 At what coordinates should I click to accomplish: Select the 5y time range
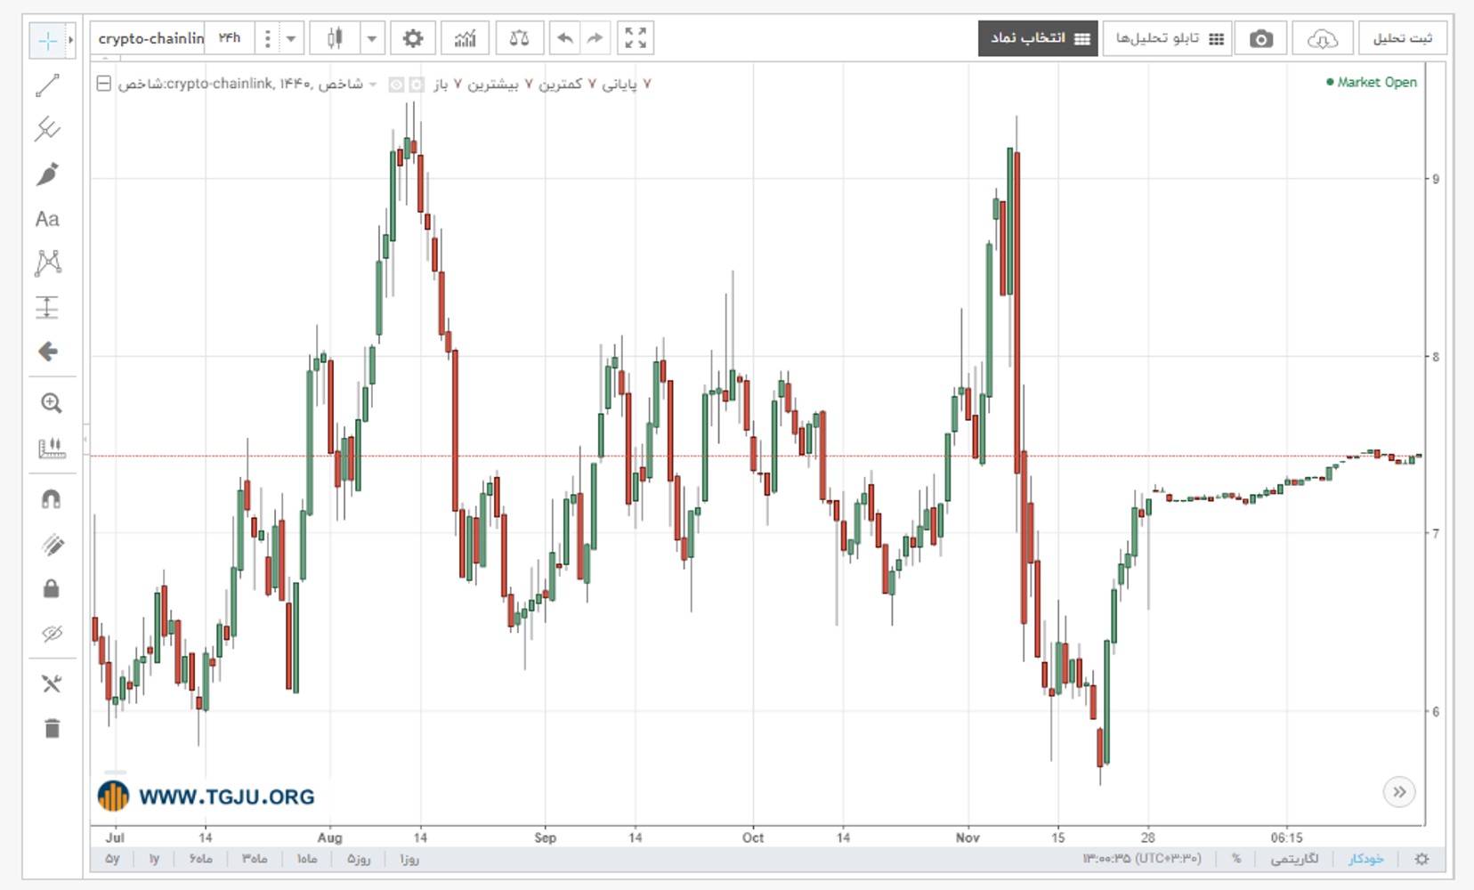[112, 859]
